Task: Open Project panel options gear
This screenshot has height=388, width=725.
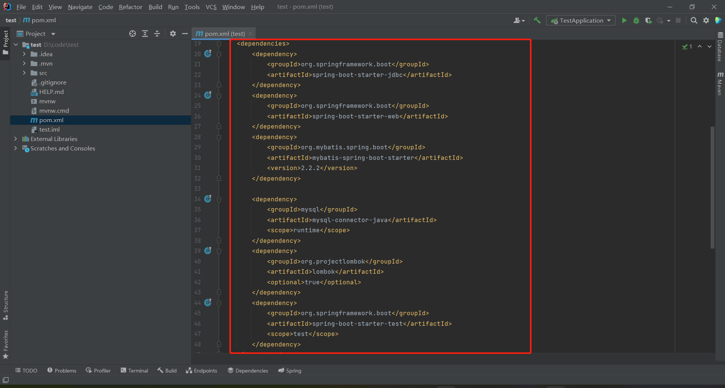Action: 173,34
